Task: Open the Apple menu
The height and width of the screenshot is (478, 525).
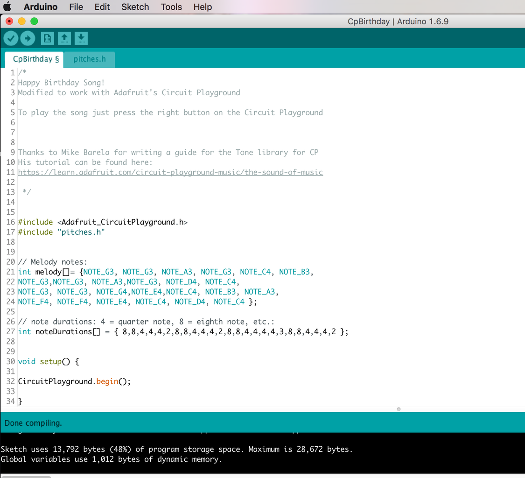Action: (7, 7)
